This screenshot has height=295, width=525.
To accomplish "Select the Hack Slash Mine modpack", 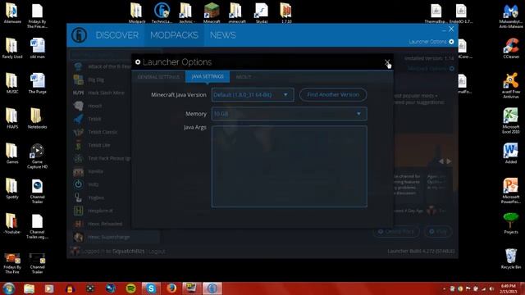I will point(98,93).
